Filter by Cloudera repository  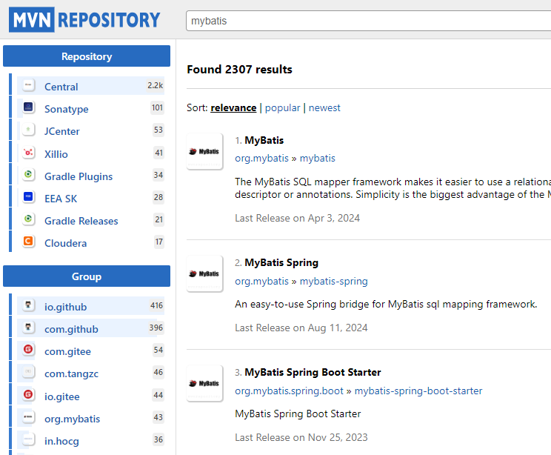click(65, 243)
